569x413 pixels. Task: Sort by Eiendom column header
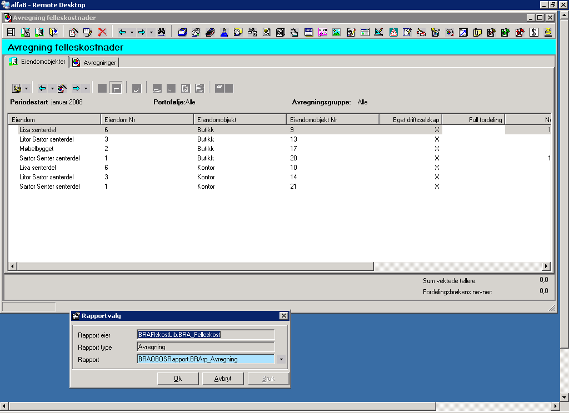[x=54, y=120]
